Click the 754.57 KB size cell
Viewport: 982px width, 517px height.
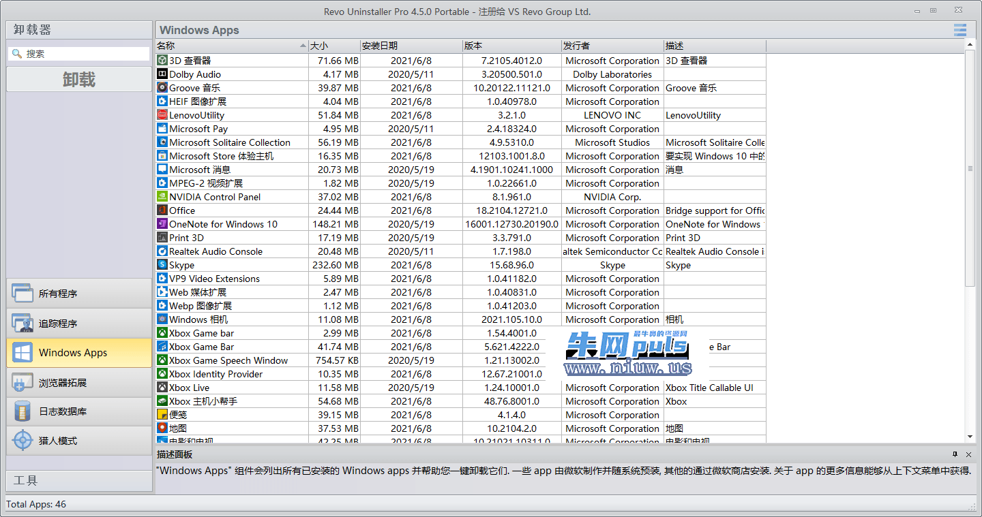(337, 360)
